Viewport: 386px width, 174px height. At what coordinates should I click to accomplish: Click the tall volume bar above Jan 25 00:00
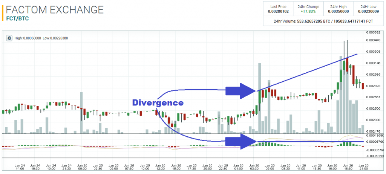[x=81, y=113]
